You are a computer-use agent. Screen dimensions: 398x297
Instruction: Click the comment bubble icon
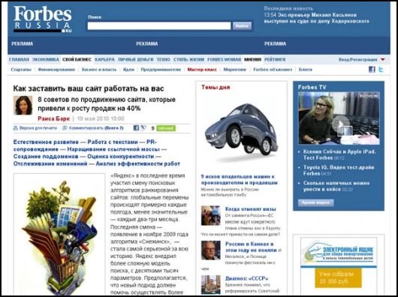(x=65, y=128)
